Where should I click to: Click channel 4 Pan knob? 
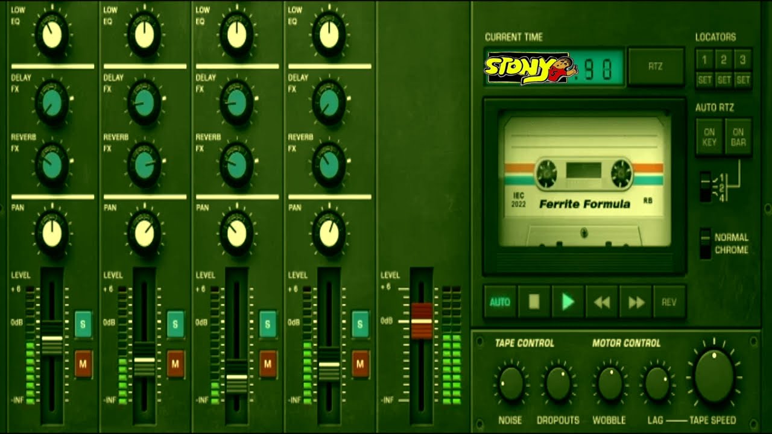pyautogui.click(x=329, y=233)
